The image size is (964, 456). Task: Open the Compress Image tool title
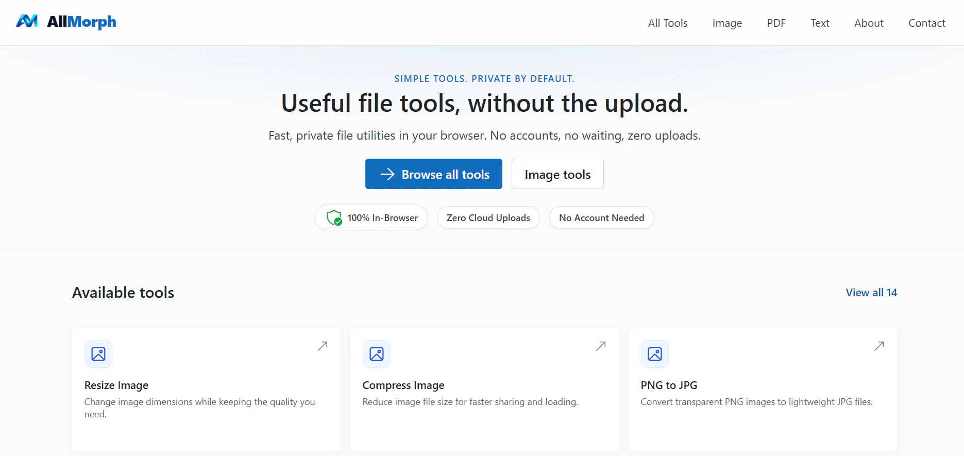[403, 385]
